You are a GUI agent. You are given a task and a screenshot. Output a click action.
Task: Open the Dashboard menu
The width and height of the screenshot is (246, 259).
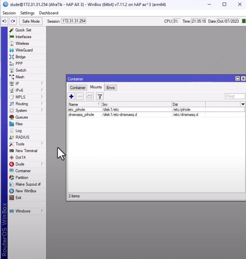[x=49, y=13]
